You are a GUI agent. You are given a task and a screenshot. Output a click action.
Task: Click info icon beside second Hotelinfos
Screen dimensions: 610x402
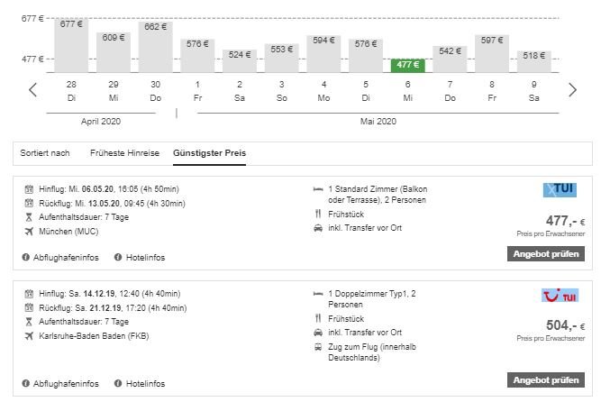118,383
